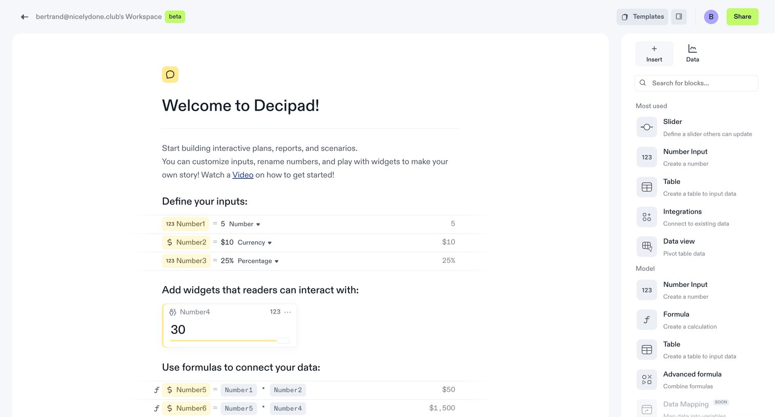Open the Number type dropdown for Number1
Viewport: 775px width, 417px height.
pyautogui.click(x=244, y=224)
